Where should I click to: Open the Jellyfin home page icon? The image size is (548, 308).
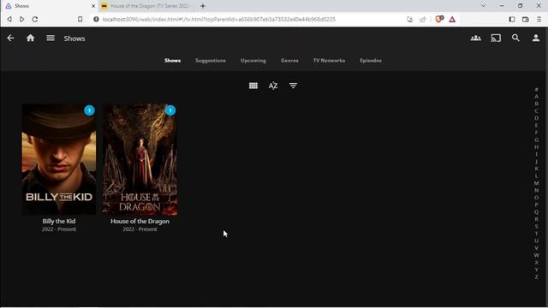[x=31, y=38]
